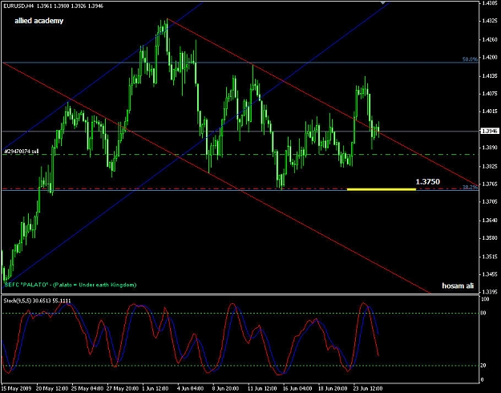Click the stochastic scale value 0
The height and width of the screenshot is (393, 501).
pyautogui.click(x=483, y=380)
